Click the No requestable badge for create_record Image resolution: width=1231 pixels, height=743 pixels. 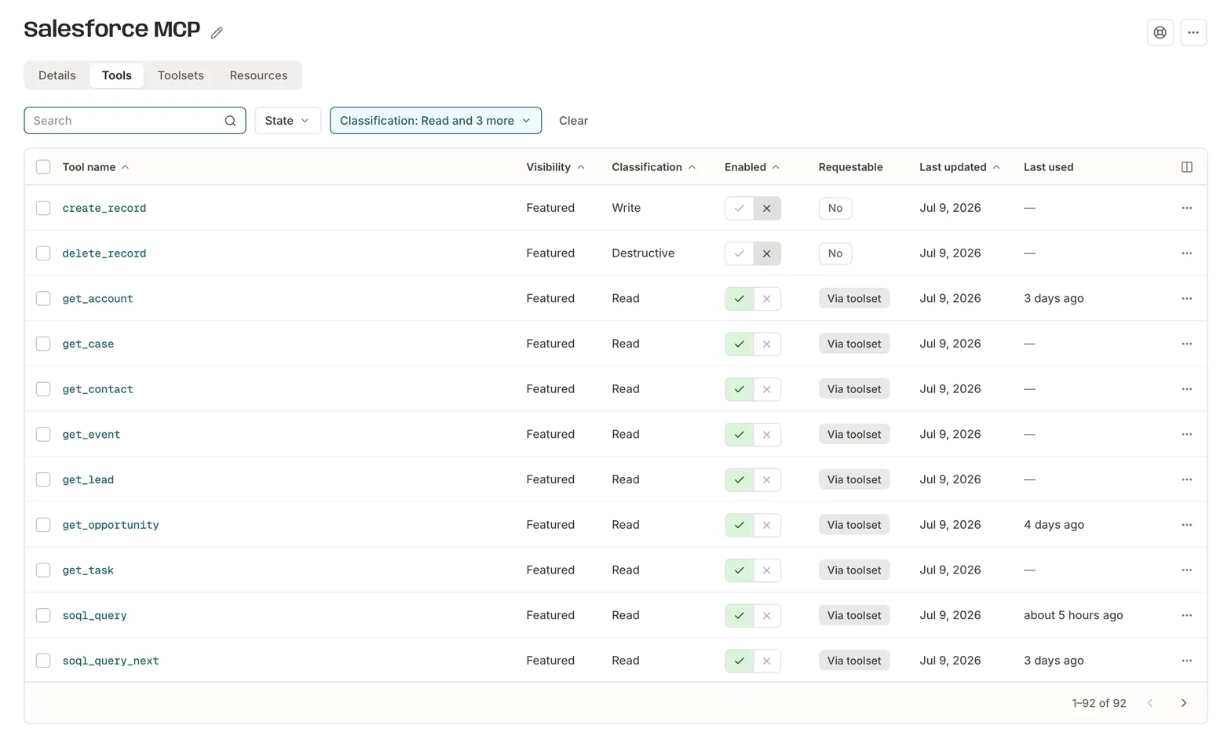835,208
